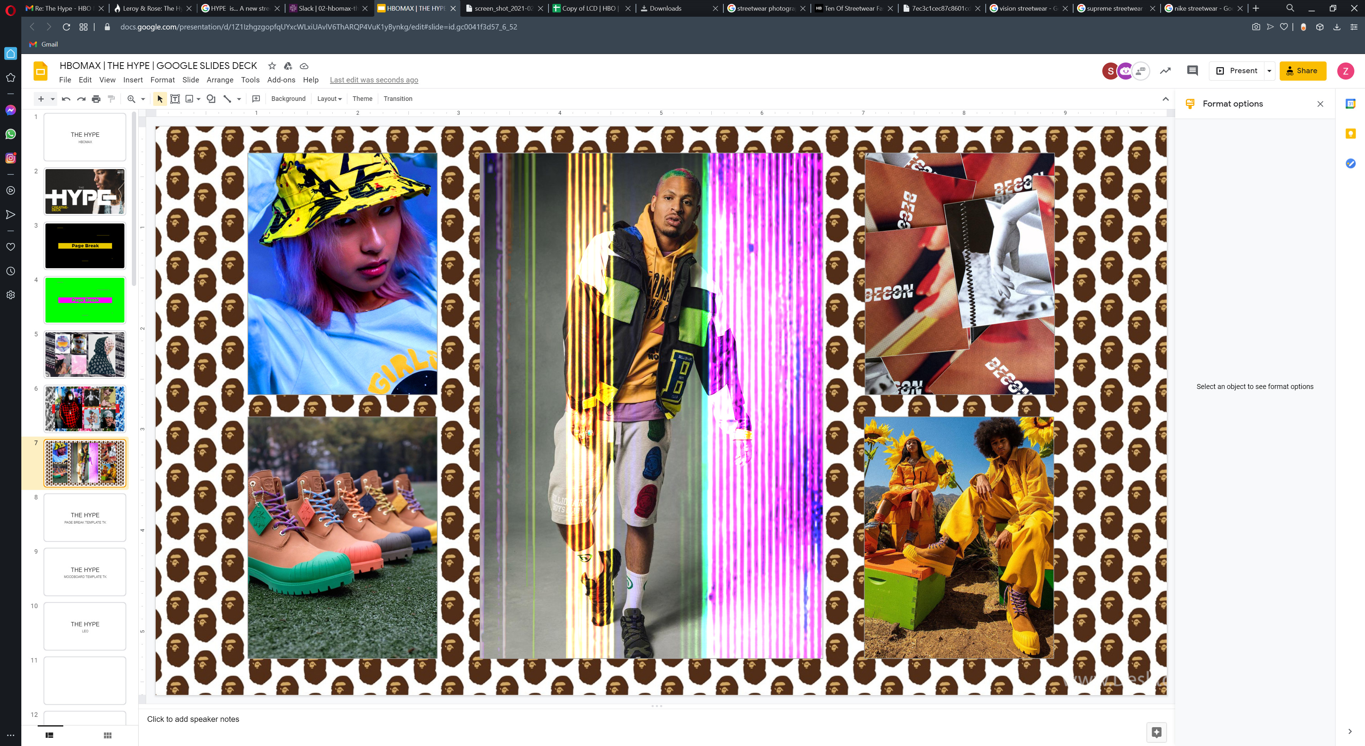The height and width of the screenshot is (746, 1365).
Task: Redo the last action
Action: (81, 98)
